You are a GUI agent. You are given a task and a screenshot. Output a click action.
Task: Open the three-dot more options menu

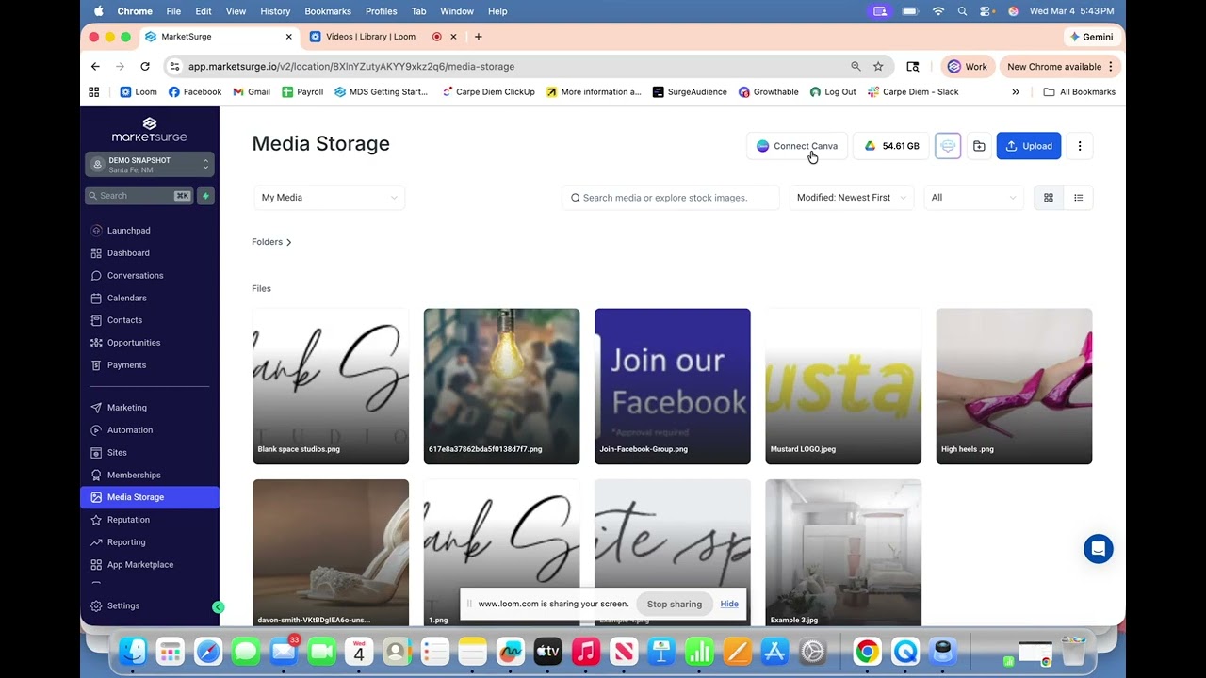point(1080,146)
